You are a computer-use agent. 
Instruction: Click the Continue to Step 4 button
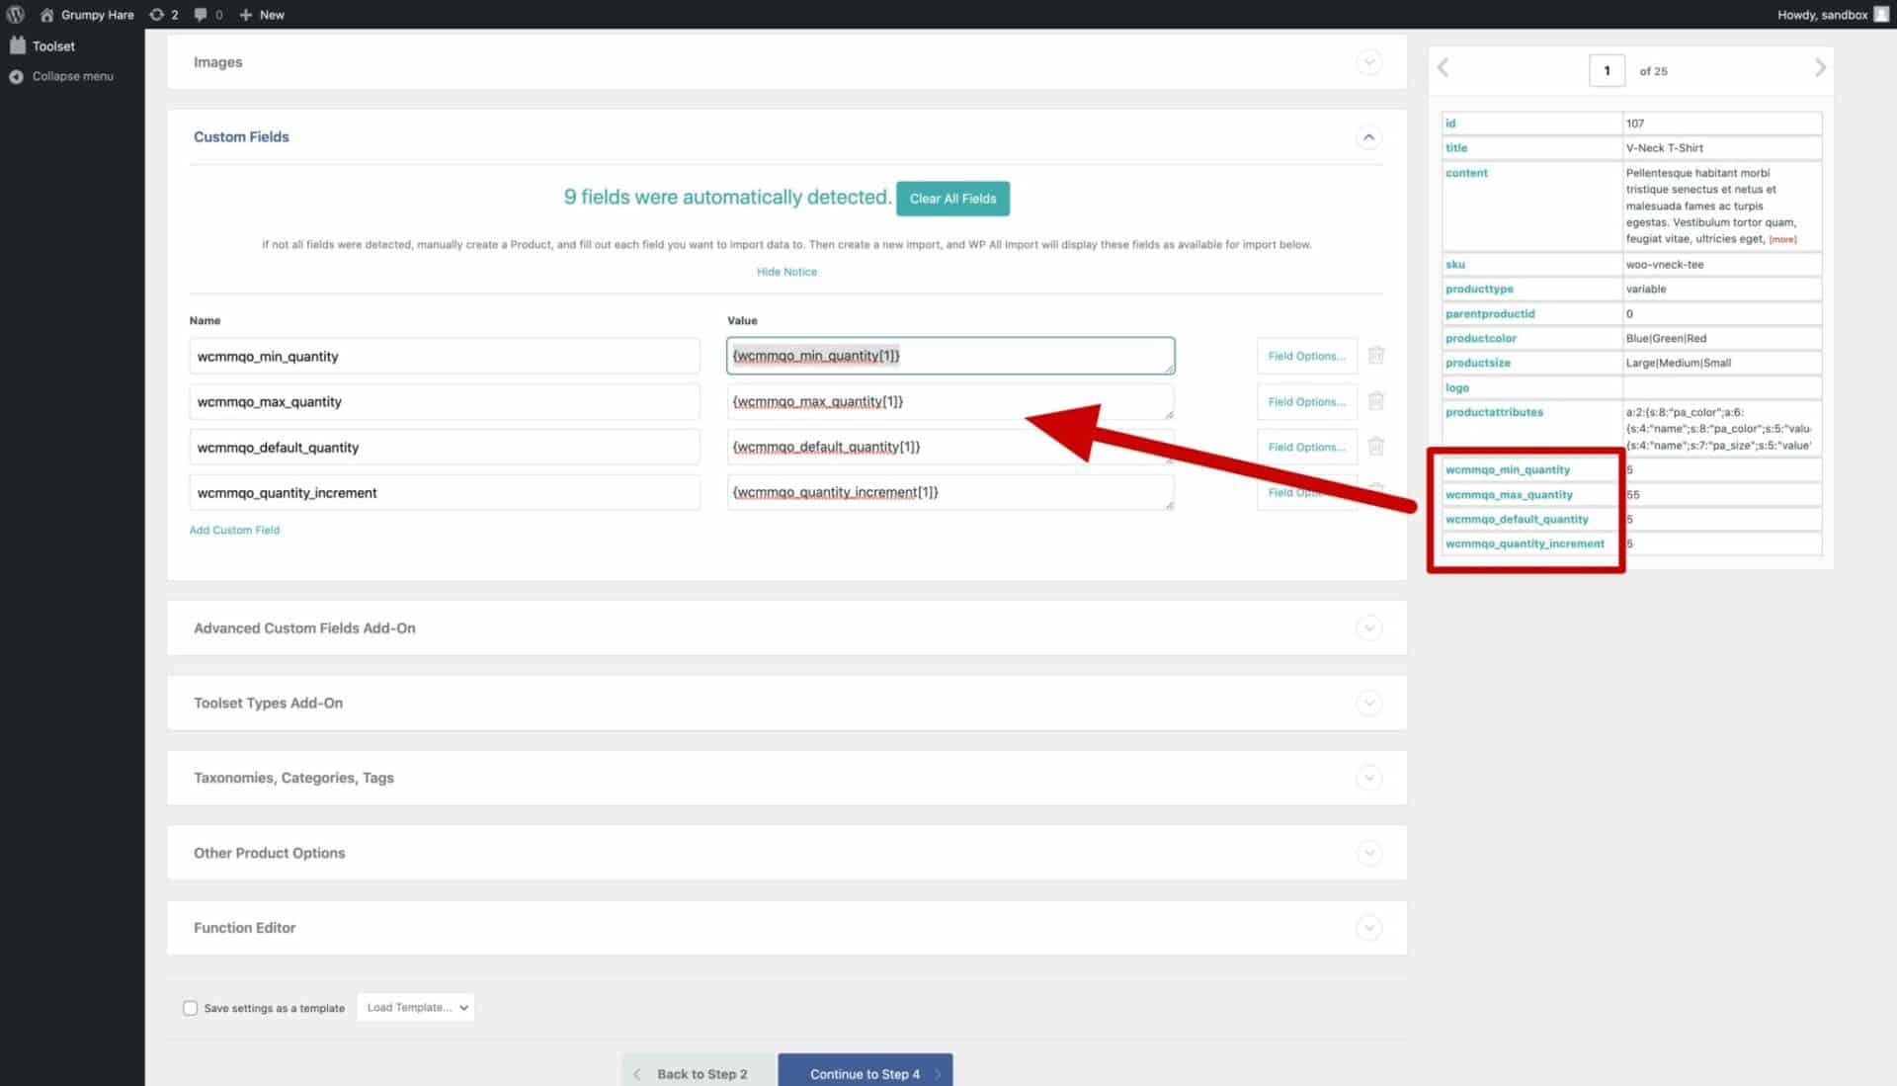point(865,1073)
